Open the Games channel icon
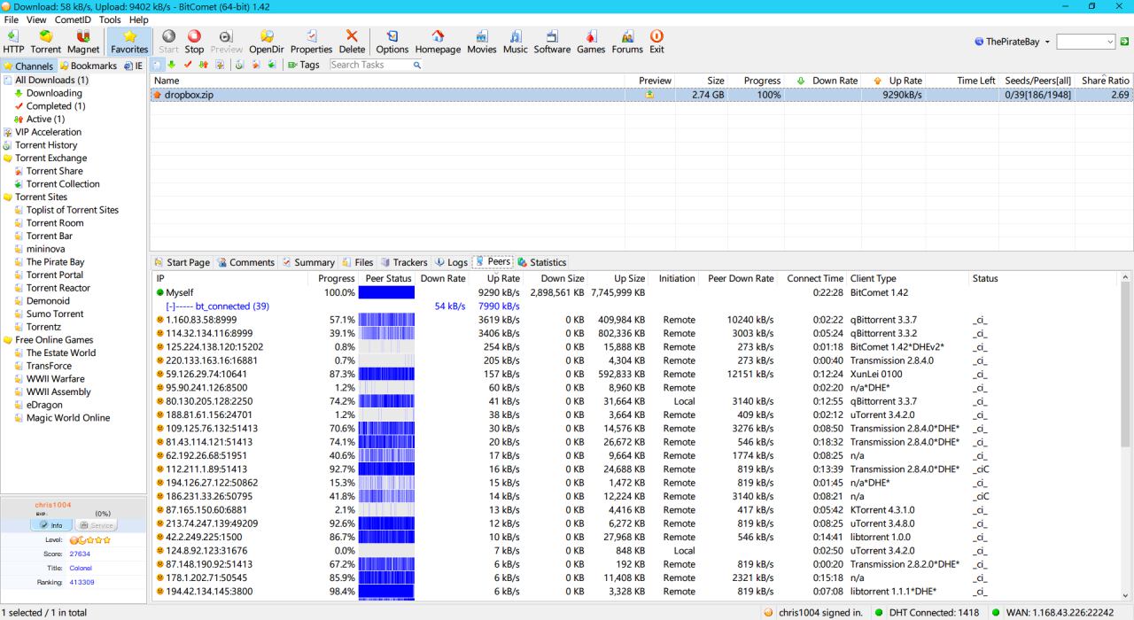 591,42
